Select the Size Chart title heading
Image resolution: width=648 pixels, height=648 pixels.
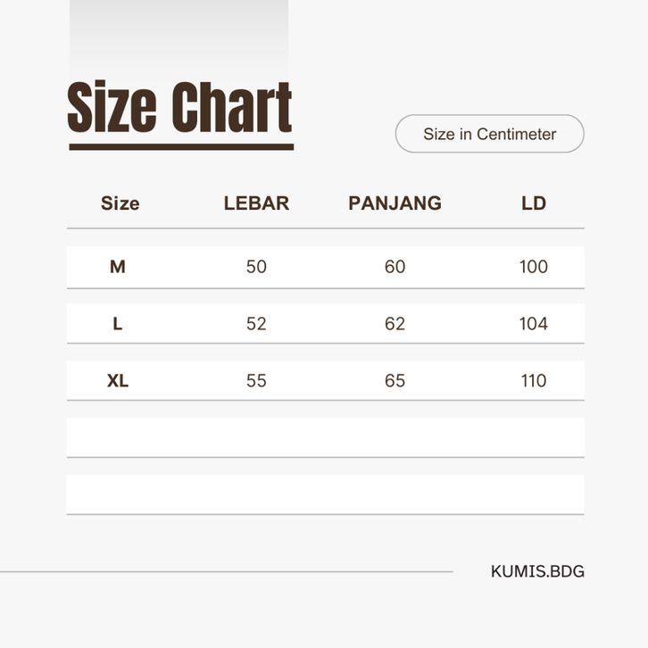(x=180, y=109)
